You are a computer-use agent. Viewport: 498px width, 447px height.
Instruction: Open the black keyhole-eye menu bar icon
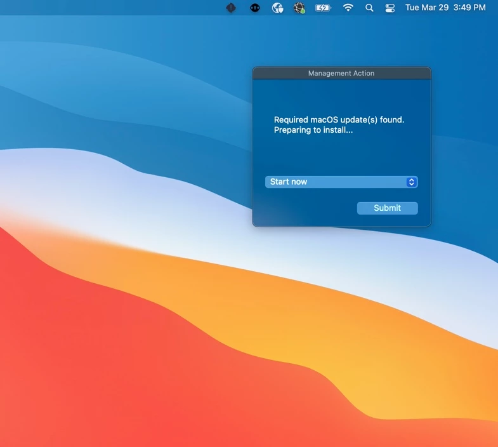[255, 8]
